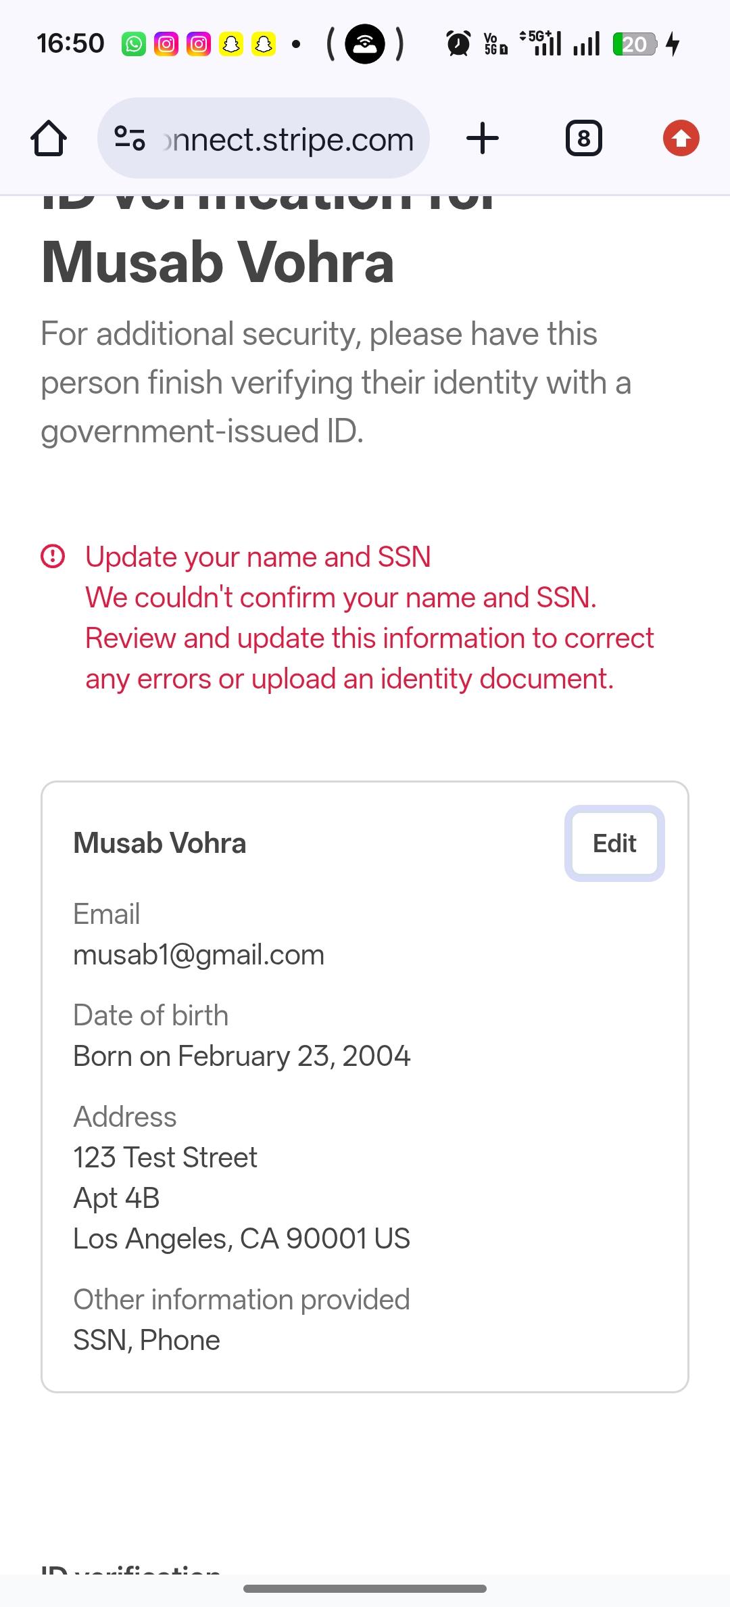Tap the "SSN, Phone" information line
This screenshot has height=1607, width=730.
click(x=147, y=1341)
